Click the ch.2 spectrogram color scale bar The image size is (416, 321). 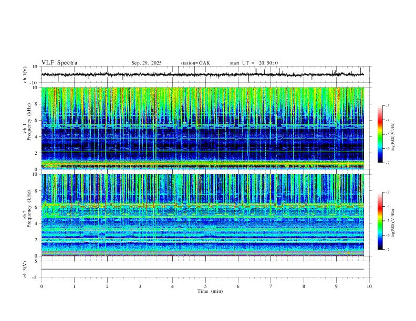[x=380, y=221]
